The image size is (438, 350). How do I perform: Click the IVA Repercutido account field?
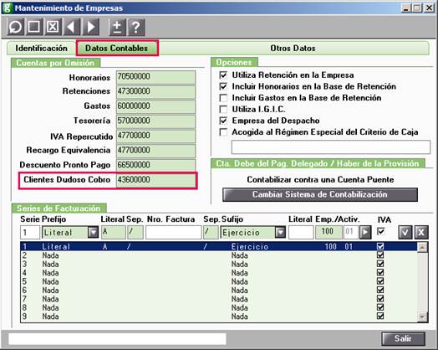155,136
